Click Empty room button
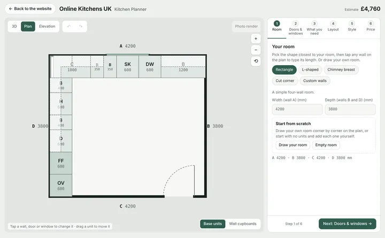The height and width of the screenshot is (238, 385). (x=326, y=145)
